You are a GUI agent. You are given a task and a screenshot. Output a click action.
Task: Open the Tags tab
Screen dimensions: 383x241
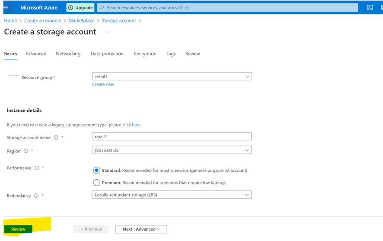(171, 54)
